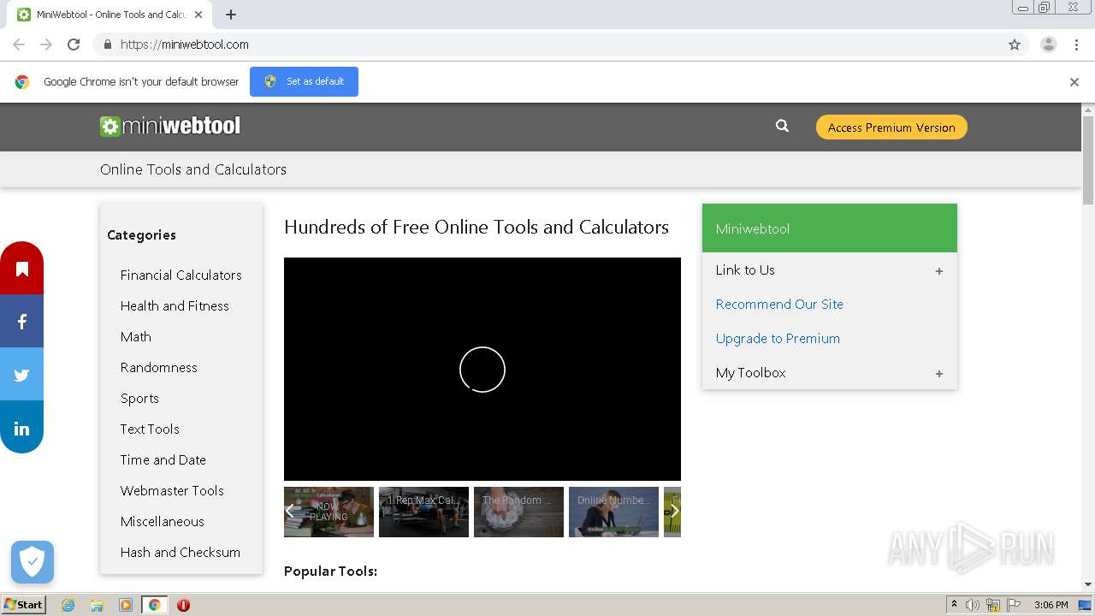
Task: Open the Text Tools category
Action: coord(150,429)
